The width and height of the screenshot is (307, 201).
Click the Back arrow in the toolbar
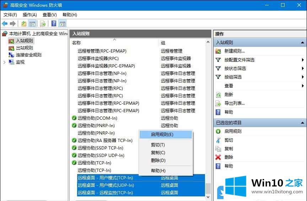tap(5, 24)
